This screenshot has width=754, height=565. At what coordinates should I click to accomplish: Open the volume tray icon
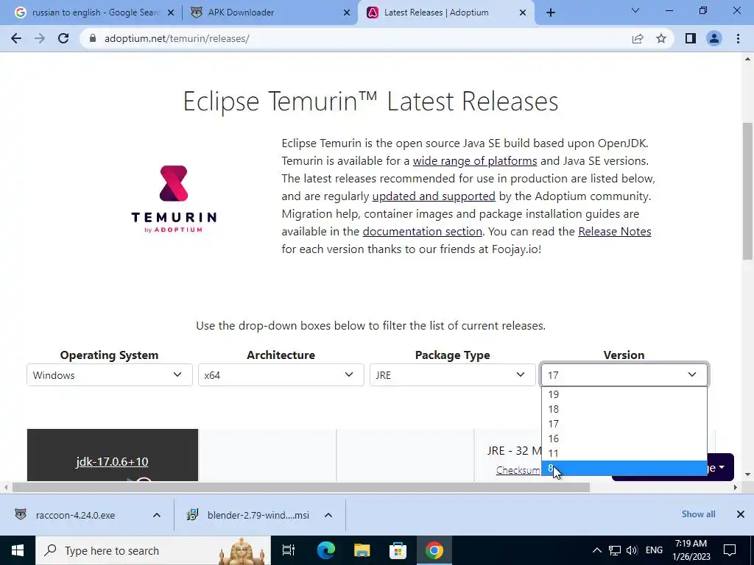click(632, 550)
